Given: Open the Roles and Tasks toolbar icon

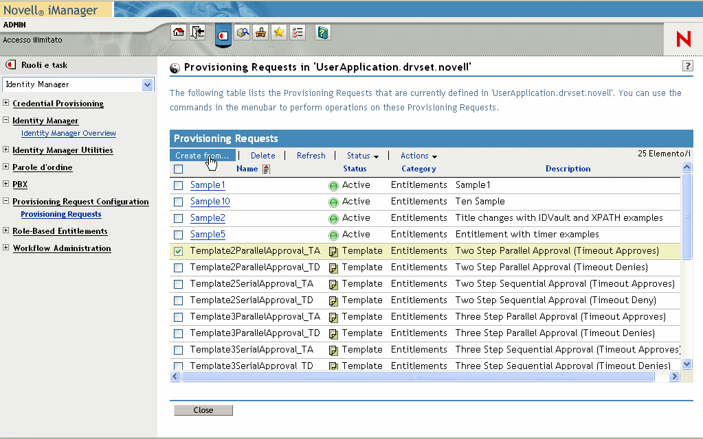Looking at the screenshot, I should point(223,34).
